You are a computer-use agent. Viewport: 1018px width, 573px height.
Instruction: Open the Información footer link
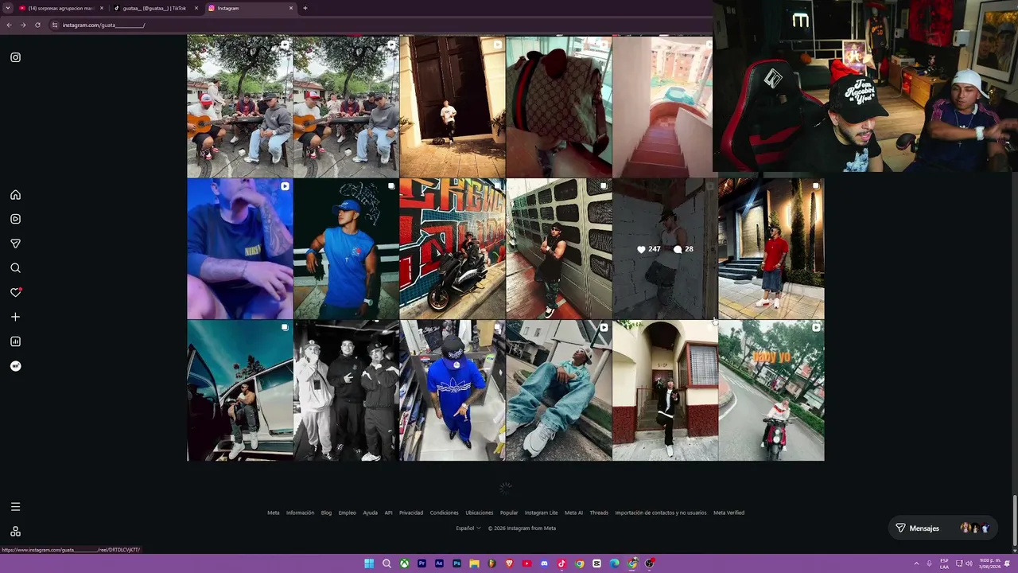[301, 513]
